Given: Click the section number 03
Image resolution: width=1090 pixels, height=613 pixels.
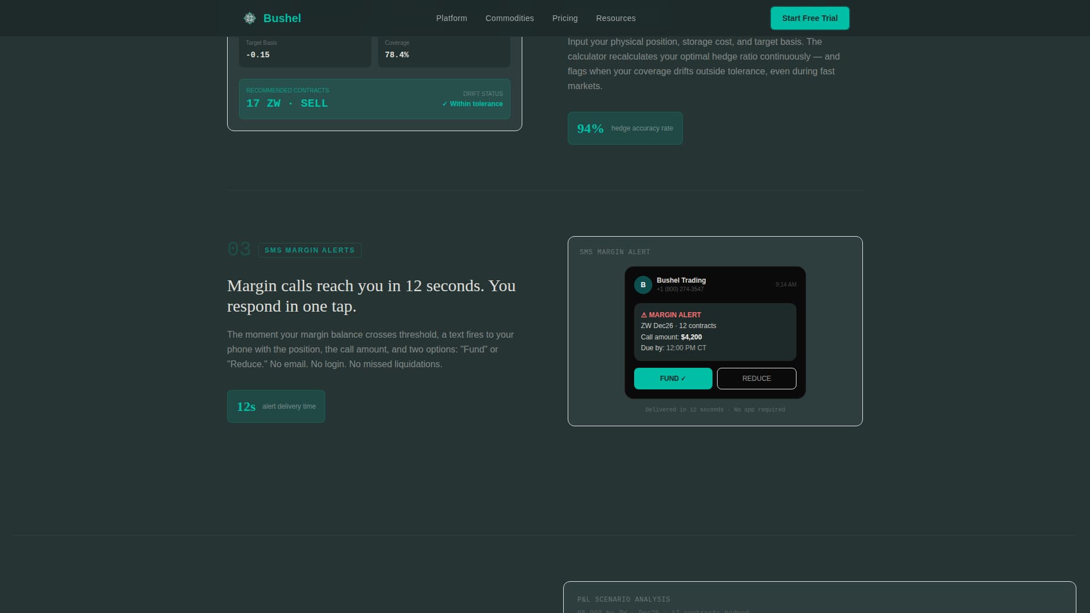Looking at the screenshot, I should coord(239,249).
